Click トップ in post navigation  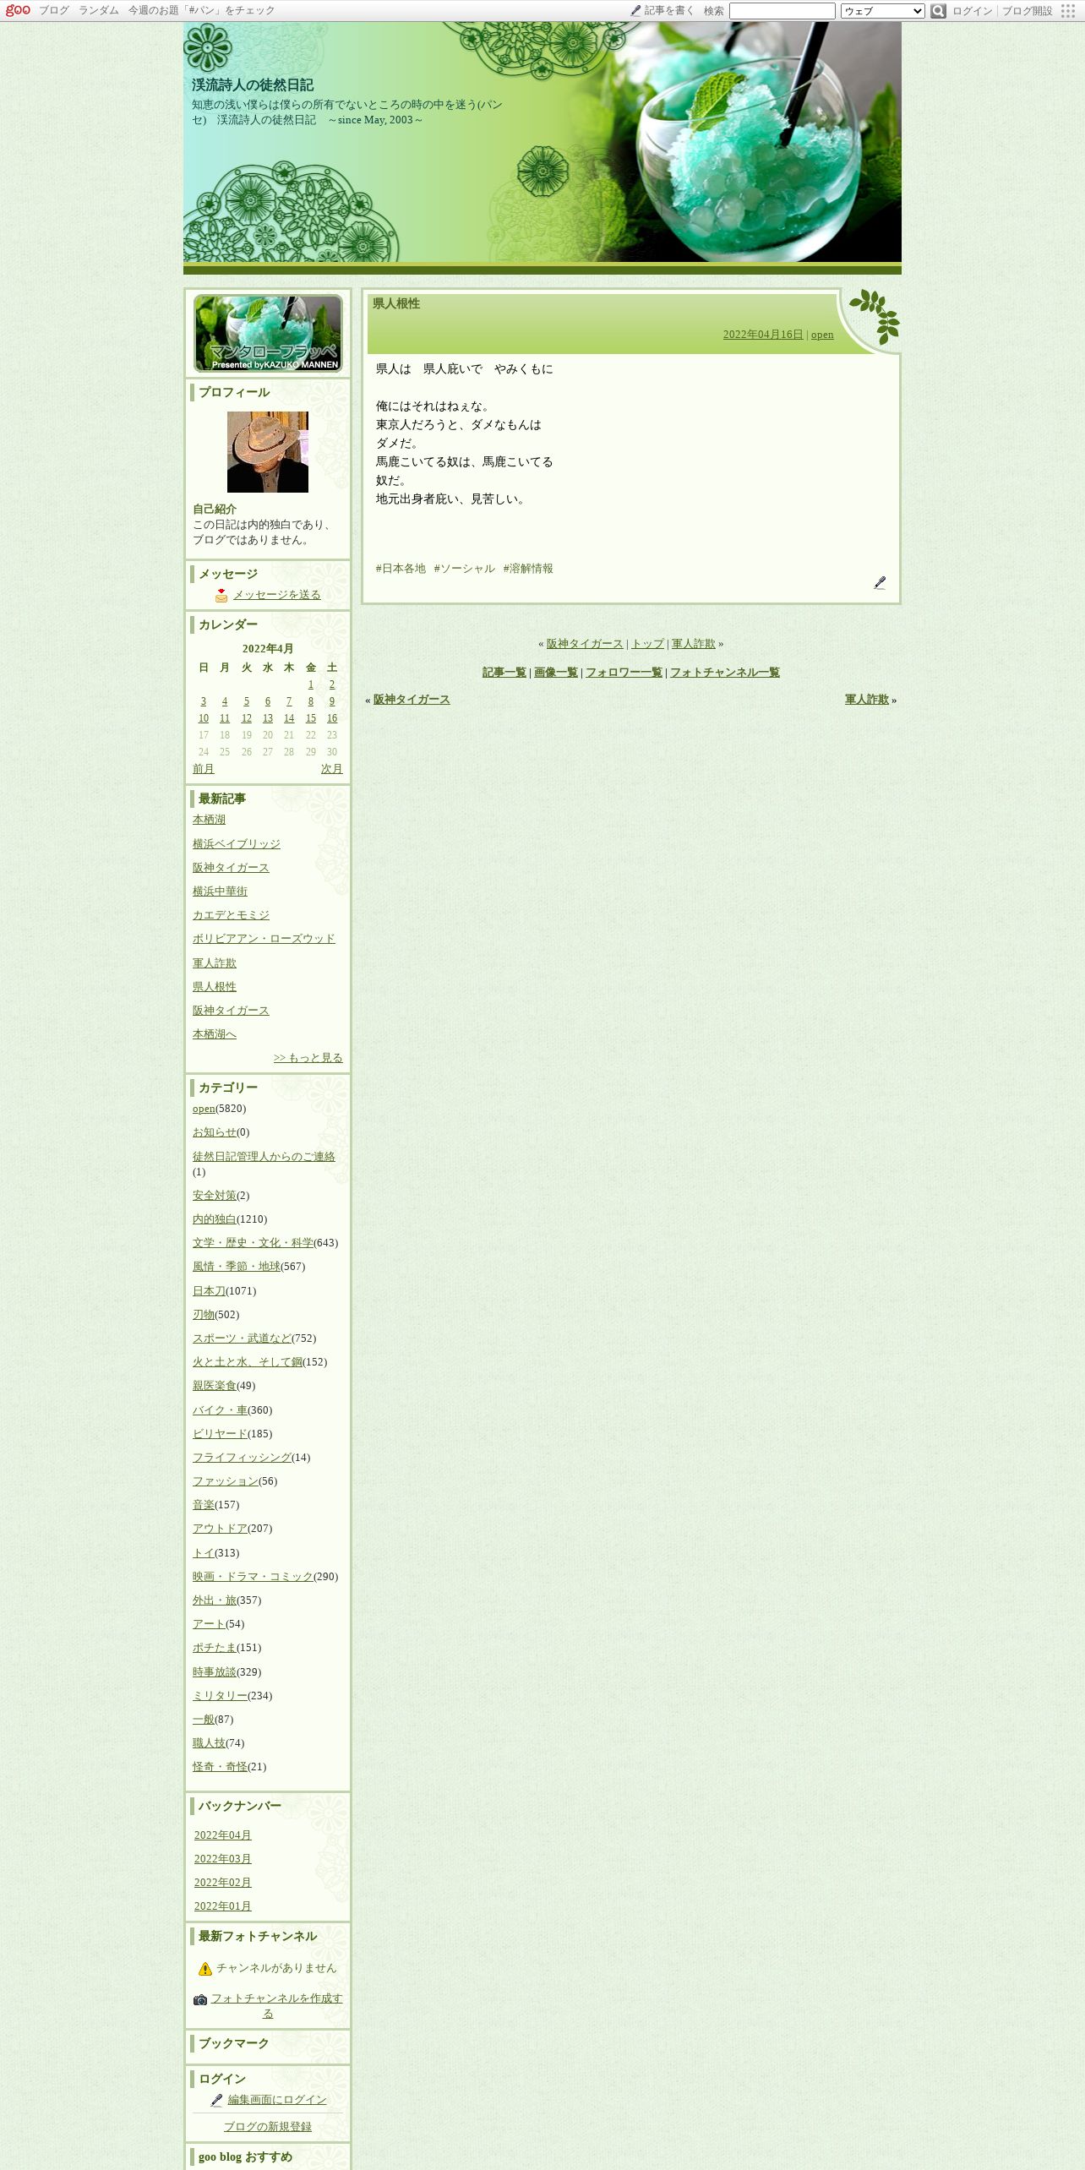click(x=648, y=644)
